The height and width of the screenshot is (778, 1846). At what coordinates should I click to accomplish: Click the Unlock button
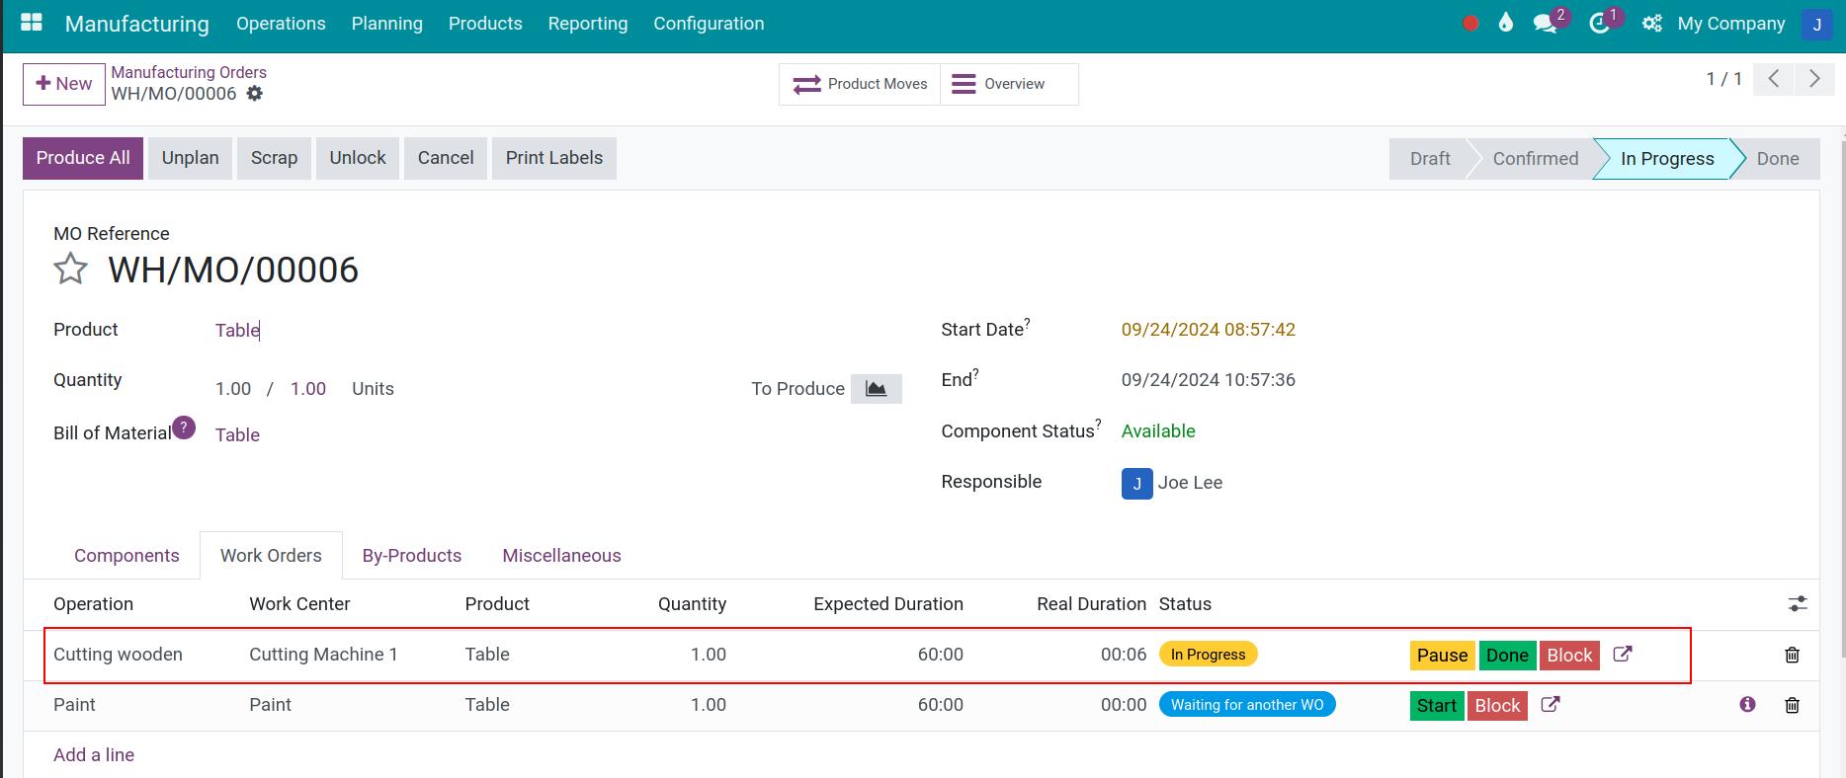[x=358, y=158]
